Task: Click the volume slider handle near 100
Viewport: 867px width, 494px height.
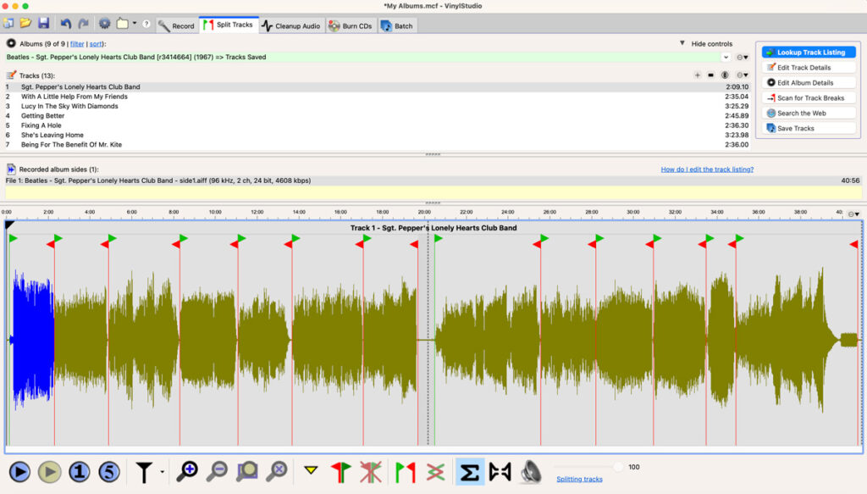Action: pos(618,467)
